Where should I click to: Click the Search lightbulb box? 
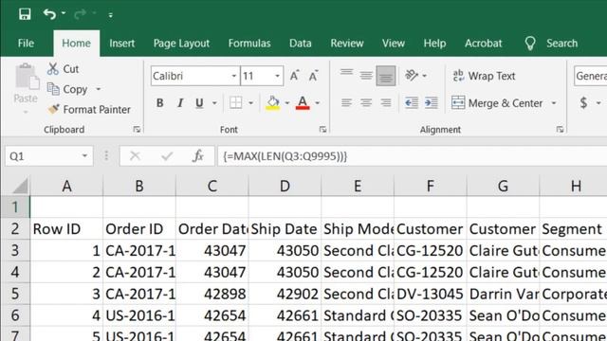[551, 44]
